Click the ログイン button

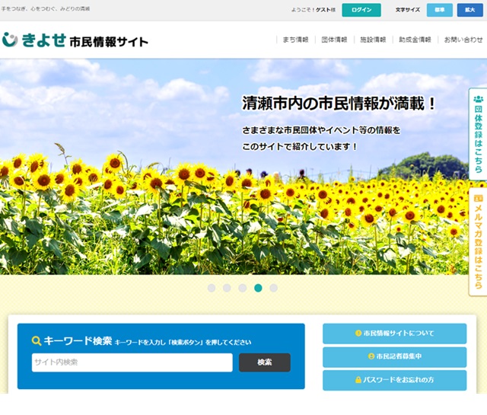pyautogui.click(x=361, y=10)
